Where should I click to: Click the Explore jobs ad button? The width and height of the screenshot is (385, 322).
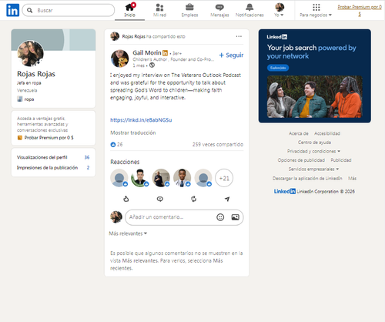pyautogui.click(x=278, y=68)
